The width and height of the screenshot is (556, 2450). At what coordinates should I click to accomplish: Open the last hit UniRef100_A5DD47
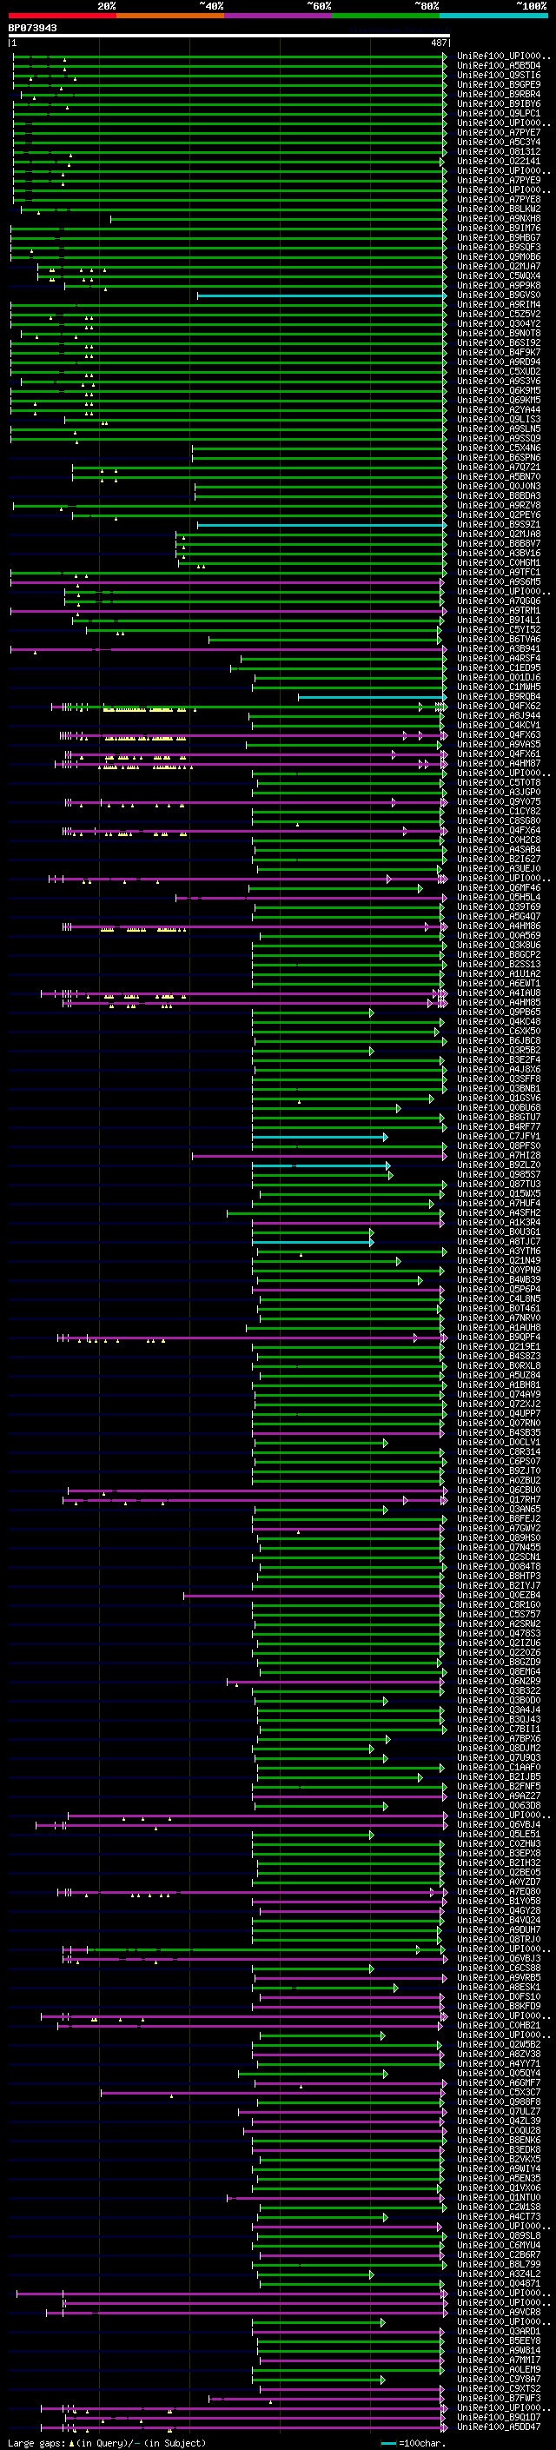pos(499,2427)
